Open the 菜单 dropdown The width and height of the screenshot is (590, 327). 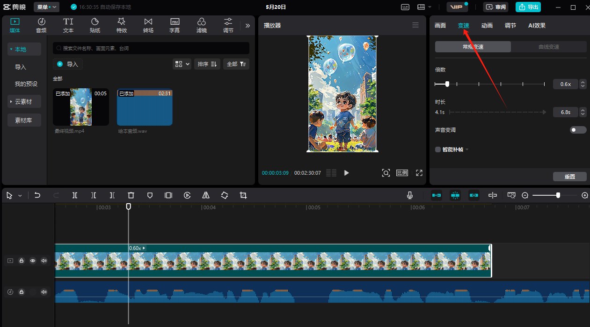tap(46, 7)
